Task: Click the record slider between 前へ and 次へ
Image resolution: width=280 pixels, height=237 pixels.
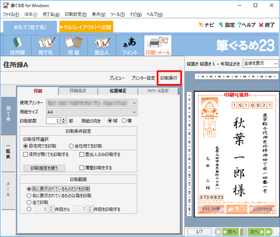Action: (244, 232)
